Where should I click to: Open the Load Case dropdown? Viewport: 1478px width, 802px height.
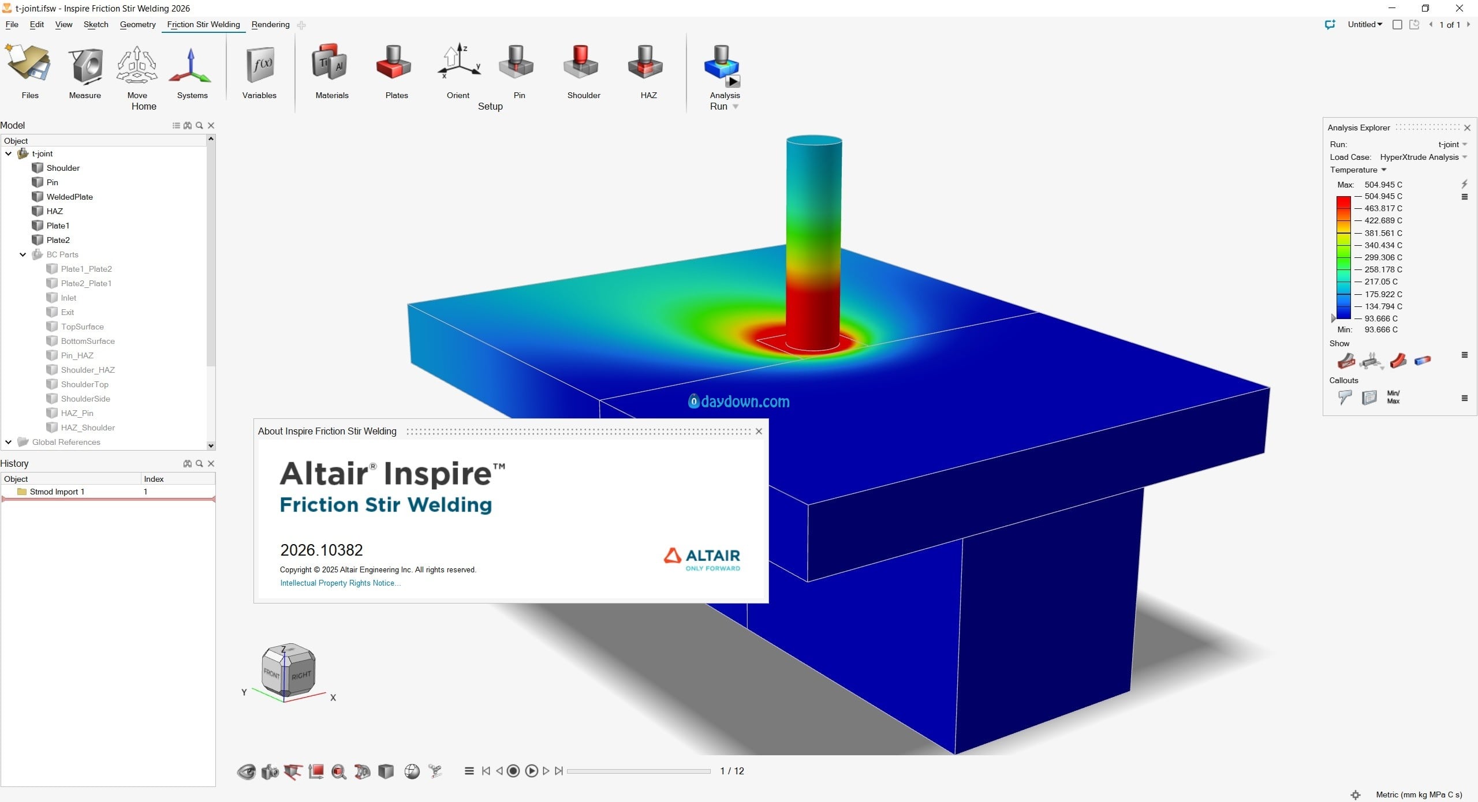[1465, 157]
